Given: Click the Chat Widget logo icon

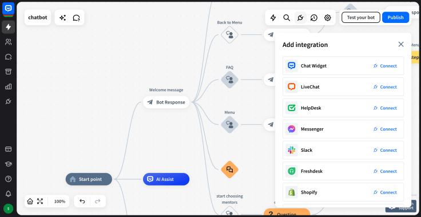Looking at the screenshot, I should 292,66.
